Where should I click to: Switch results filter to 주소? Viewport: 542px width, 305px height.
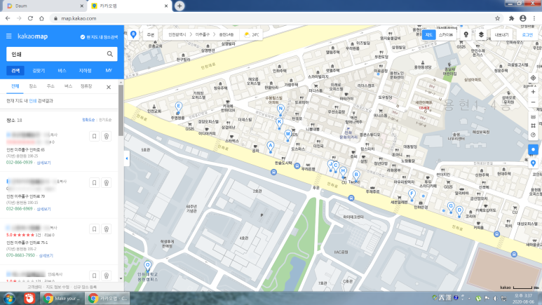click(x=50, y=86)
